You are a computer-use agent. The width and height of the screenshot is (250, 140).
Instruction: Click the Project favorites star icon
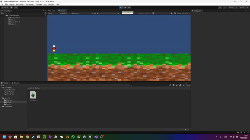pos(184,85)
